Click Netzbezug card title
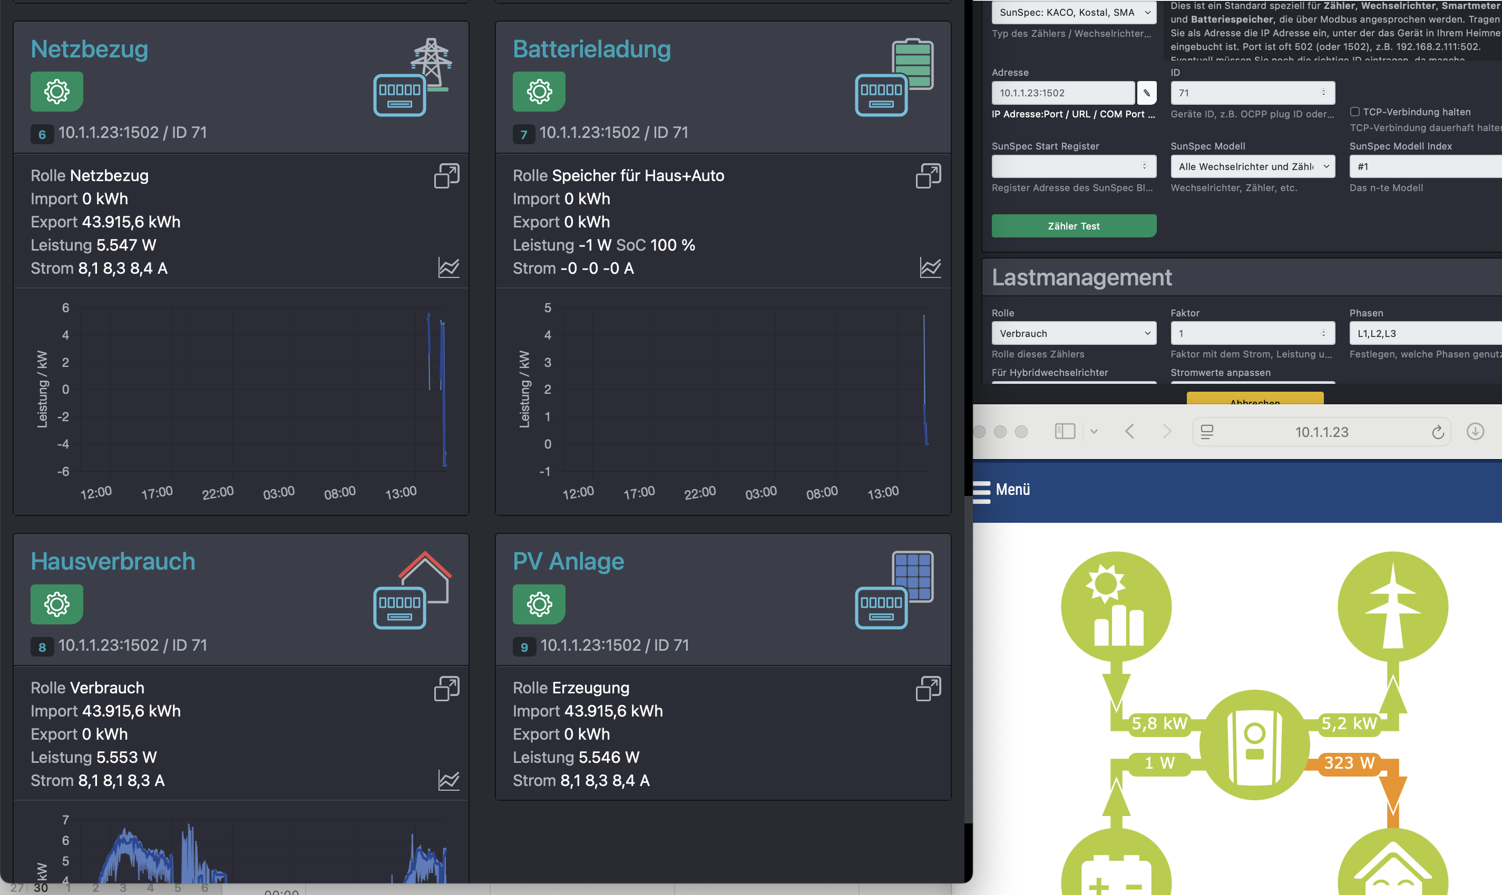The height and width of the screenshot is (895, 1502). (90, 49)
